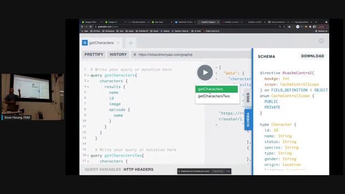Stop sharing via the screen-share notification bar
This screenshot has height=194, width=345.
[x=218, y=171]
